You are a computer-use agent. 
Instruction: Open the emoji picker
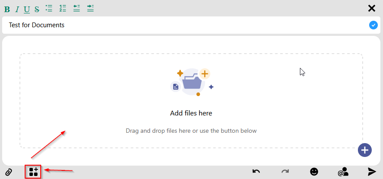[x=314, y=172]
